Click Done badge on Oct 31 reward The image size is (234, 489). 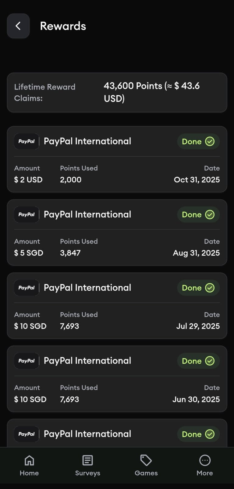198,141
